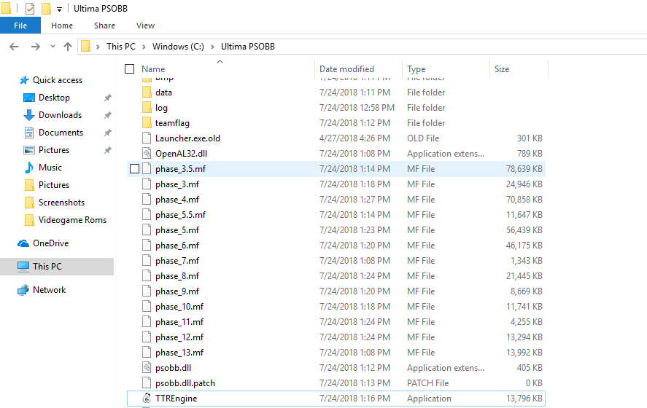Select the phase_13.mf file name
Screen dimensions: 647x408
coord(179,353)
